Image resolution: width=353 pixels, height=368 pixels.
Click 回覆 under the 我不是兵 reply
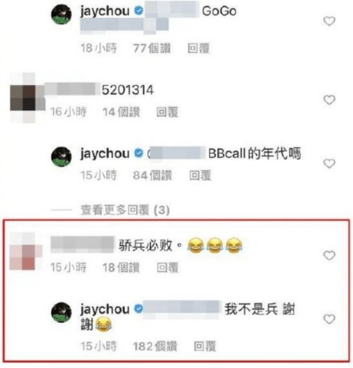point(205,346)
